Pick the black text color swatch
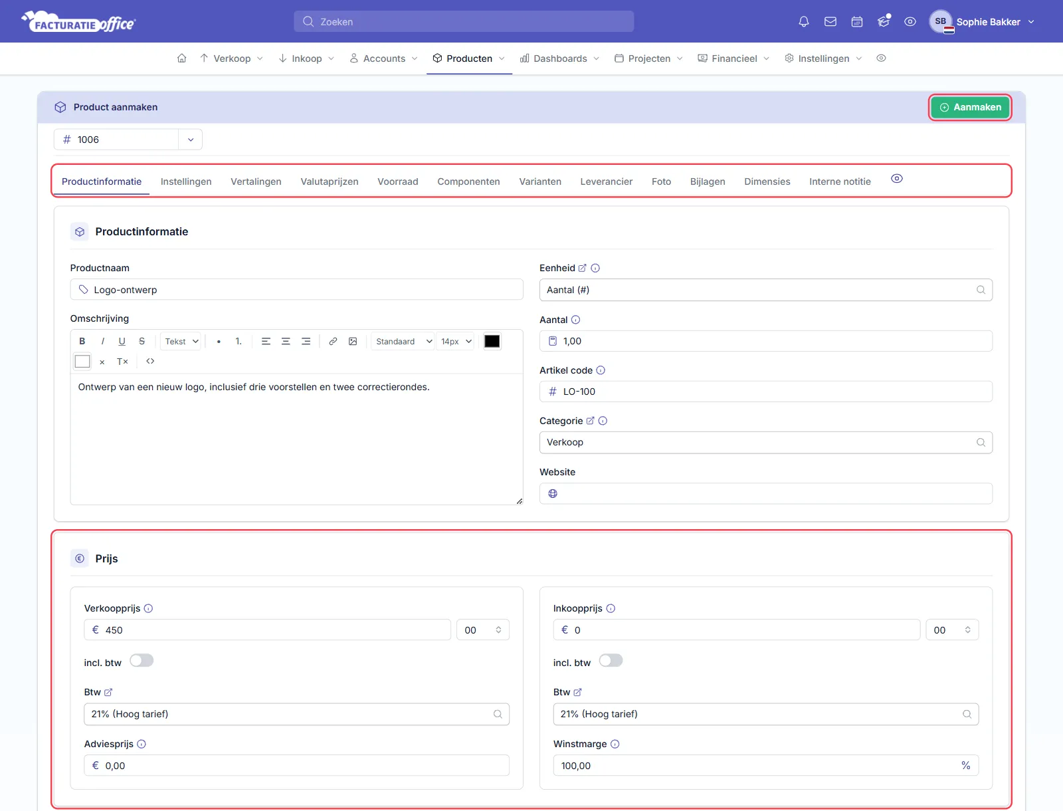The height and width of the screenshot is (811, 1063). click(x=492, y=341)
